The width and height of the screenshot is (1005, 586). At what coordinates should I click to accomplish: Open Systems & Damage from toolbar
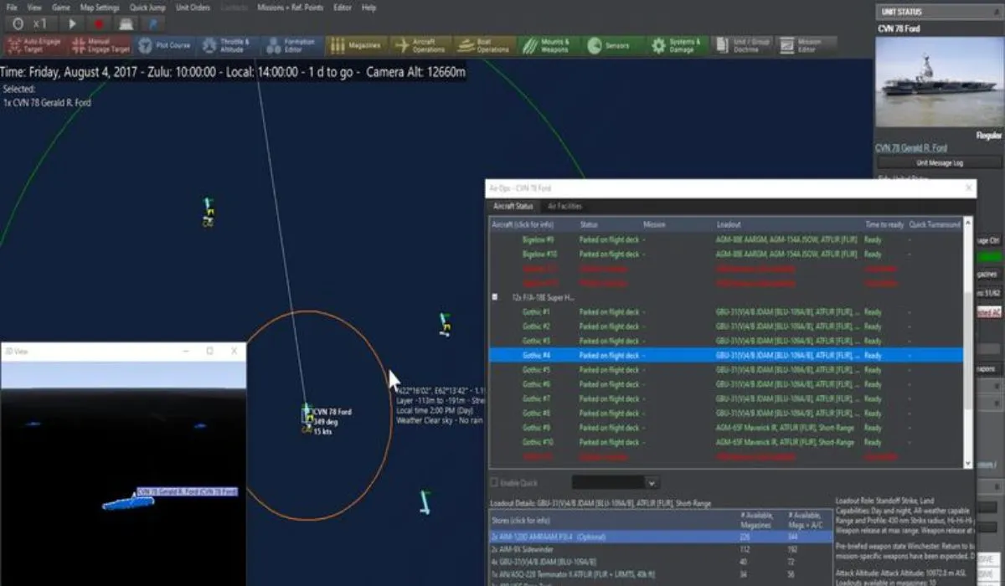(675, 46)
